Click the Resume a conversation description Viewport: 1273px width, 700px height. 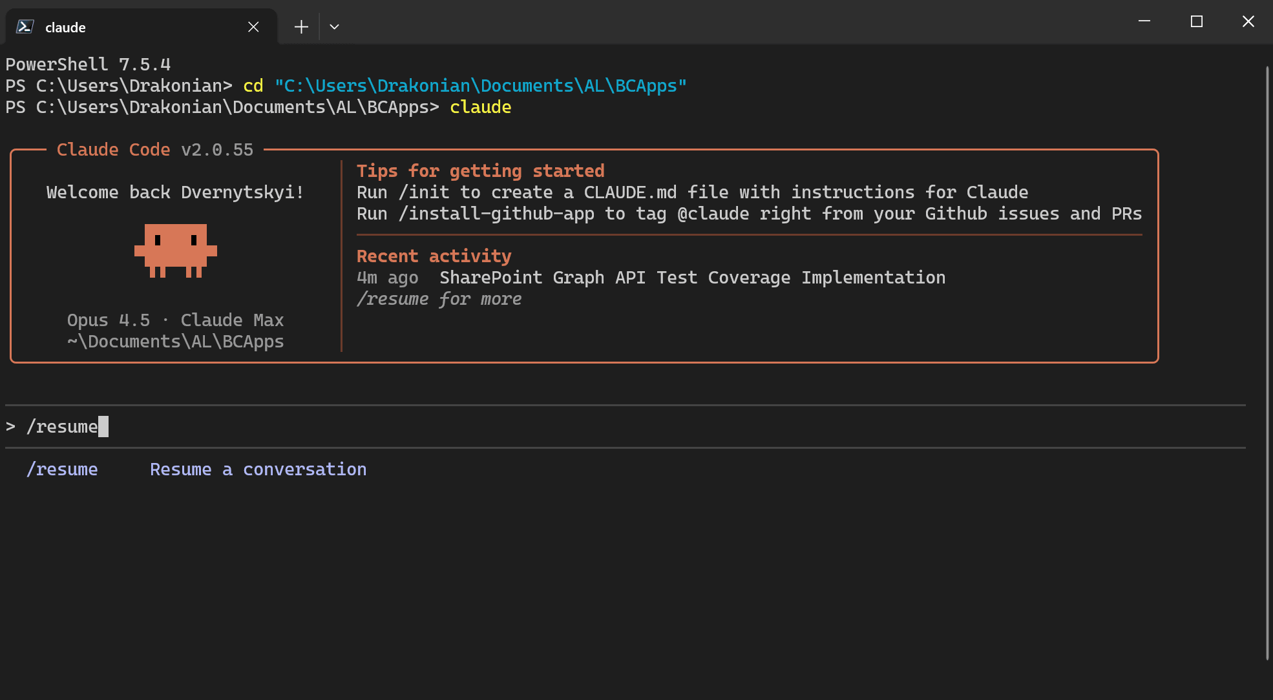(x=258, y=469)
